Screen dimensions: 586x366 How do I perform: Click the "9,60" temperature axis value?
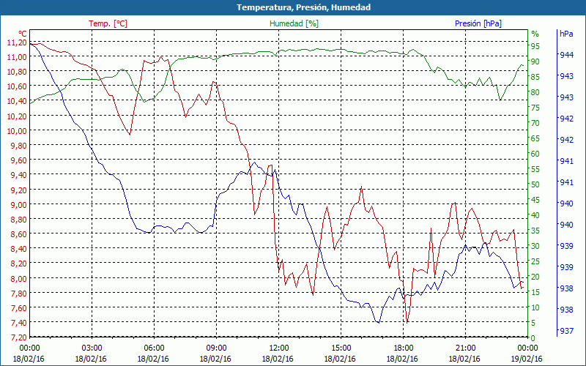pyautogui.click(x=19, y=160)
